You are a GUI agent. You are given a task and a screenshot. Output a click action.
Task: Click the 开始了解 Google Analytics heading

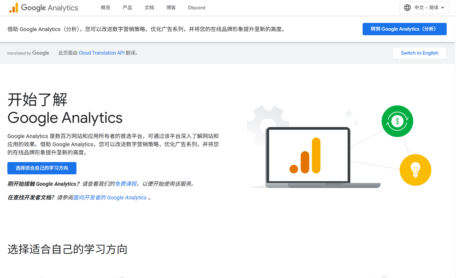coord(65,109)
